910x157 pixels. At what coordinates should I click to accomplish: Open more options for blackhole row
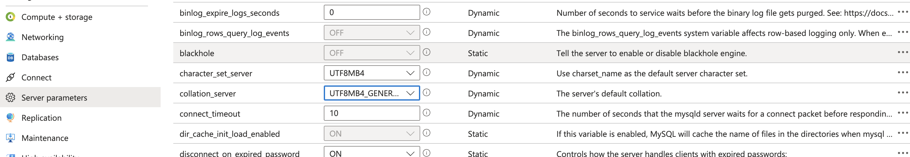pos(903,52)
